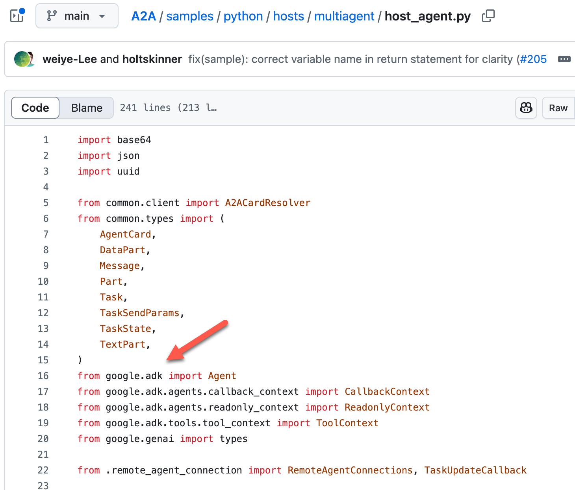
Task: Open the Copilot icon beside Raw
Action: click(526, 107)
